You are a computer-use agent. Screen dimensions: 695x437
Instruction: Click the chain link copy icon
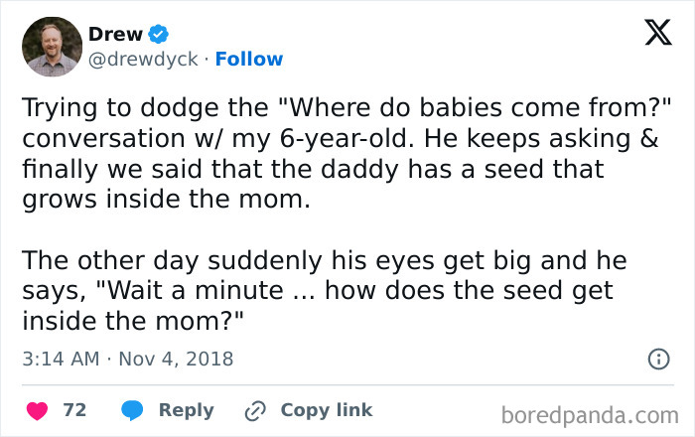[256, 410]
